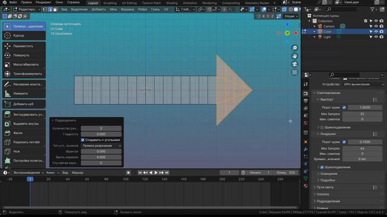Select the Knife (Нож) tool
Screen dimensions: 387x217
(24, 151)
